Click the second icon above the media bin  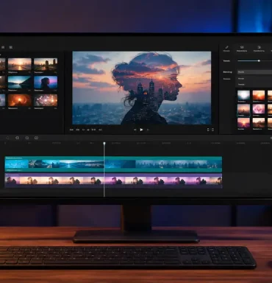pyautogui.click(x=11, y=47)
